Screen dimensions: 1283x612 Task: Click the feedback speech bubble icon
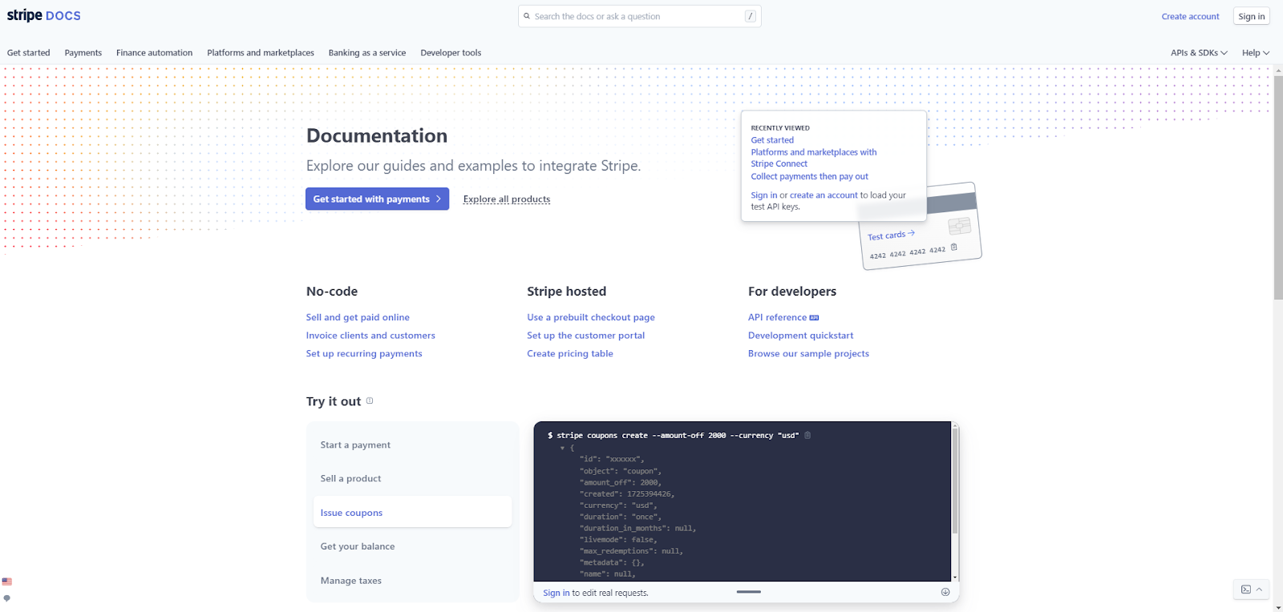coord(7,598)
